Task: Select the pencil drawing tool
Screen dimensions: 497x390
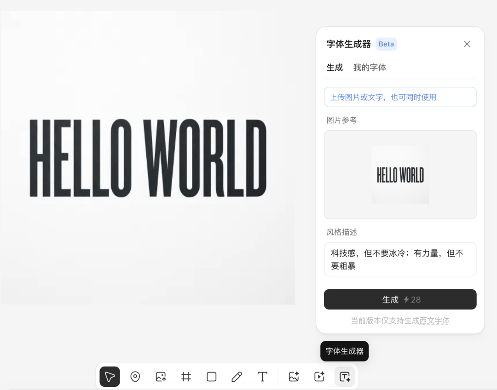Action: click(237, 377)
